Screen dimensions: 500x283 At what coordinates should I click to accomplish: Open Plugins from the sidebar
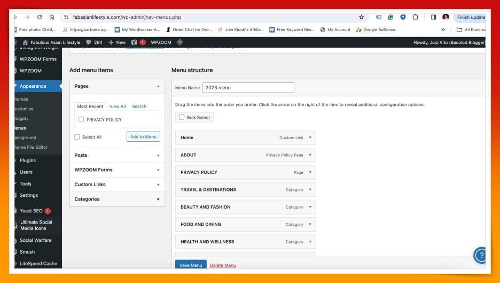point(28,160)
